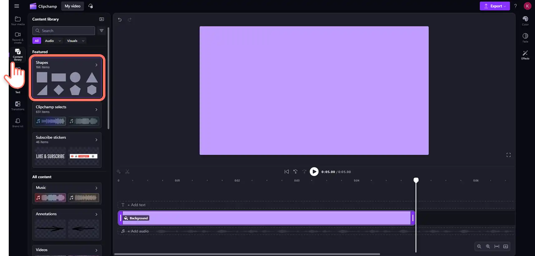Click the content library Search field
This screenshot has width=535, height=256.
point(64,31)
